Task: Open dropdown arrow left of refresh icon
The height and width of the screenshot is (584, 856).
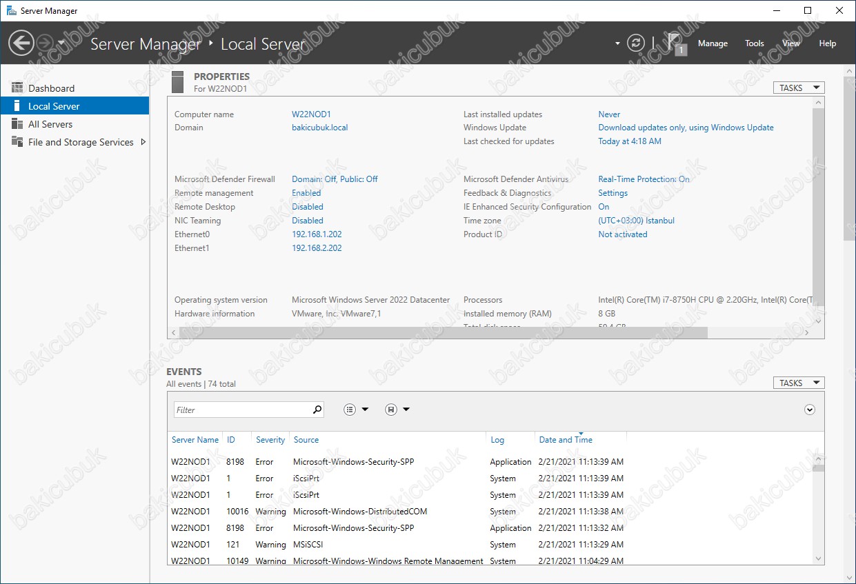Action: [617, 43]
